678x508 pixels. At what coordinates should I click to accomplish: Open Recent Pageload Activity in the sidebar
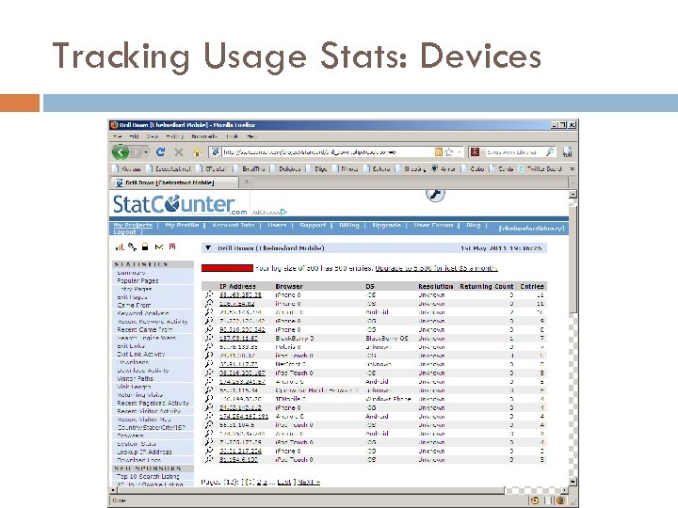coord(153,403)
